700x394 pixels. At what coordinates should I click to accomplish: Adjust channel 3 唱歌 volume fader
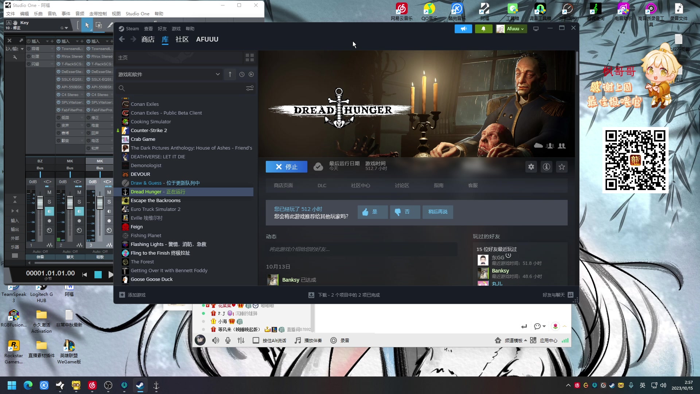[100, 203]
